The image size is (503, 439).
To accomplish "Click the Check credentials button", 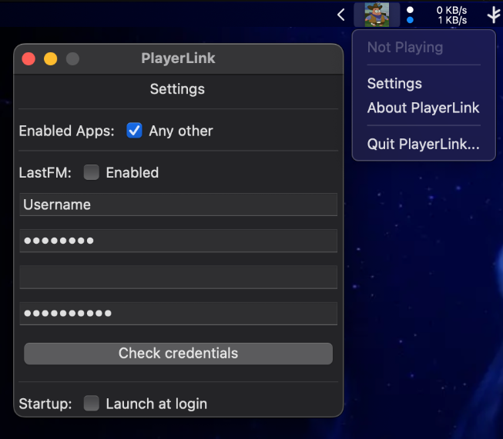I will coord(179,354).
